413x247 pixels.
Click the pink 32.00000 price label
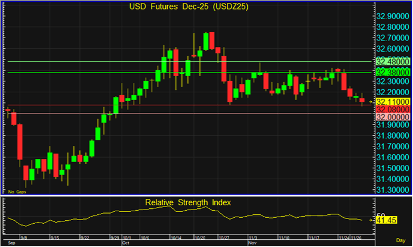tap(391, 117)
